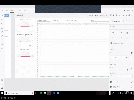Click the Border eyedropper icon
The width and height of the screenshot is (134, 100).
[x=132, y=87]
